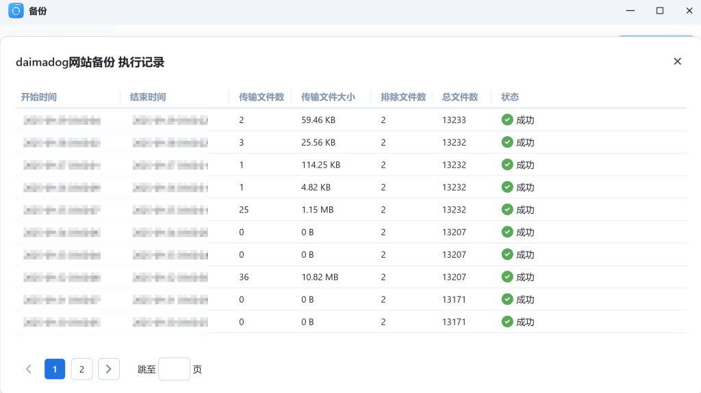The width and height of the screenshot is (701, 393).
Task: Click the 总文件数 column header
Action: (460, 97)
